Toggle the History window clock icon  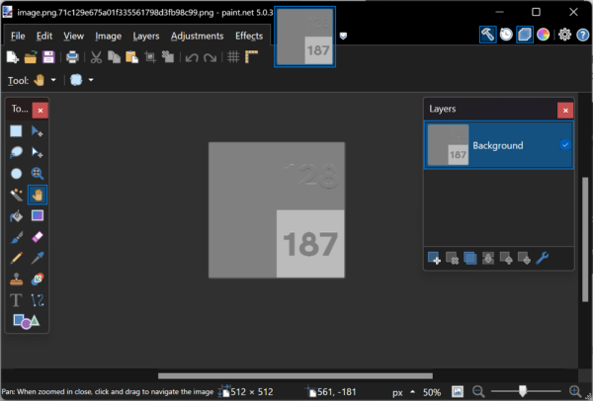[x=506, y=35]
